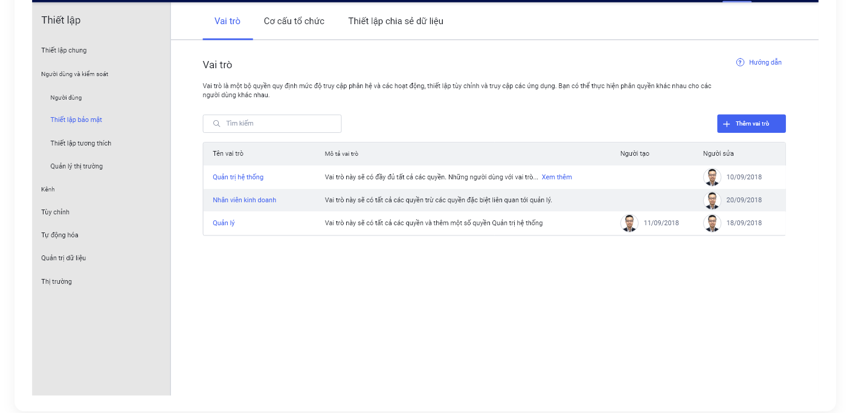Click the date 11/09/2018
The width and height of the screenshot is (850, 413).
(661, 223)
